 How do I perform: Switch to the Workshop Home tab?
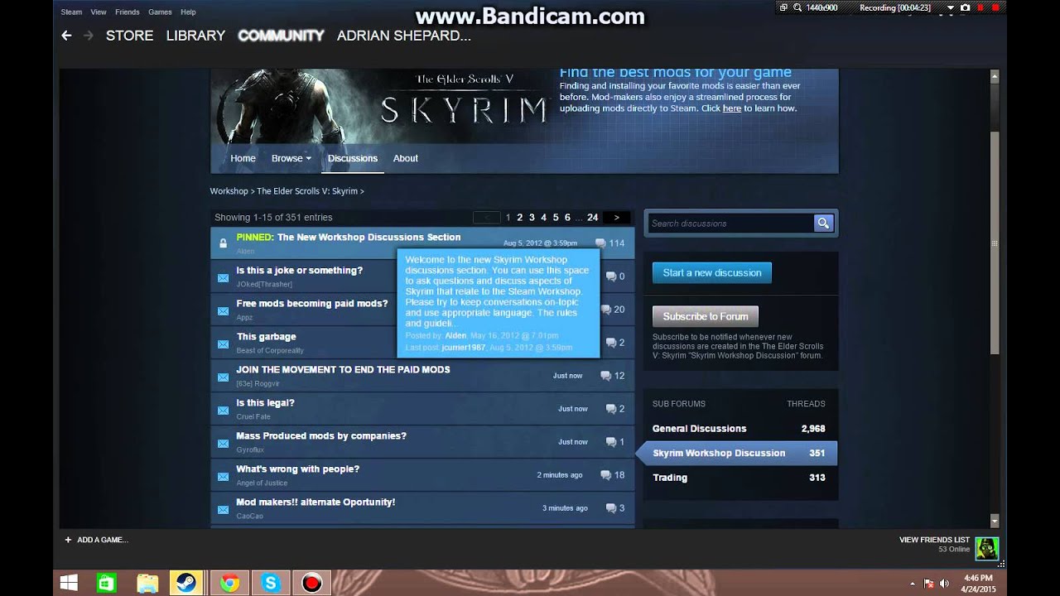(x=243, y=158)
